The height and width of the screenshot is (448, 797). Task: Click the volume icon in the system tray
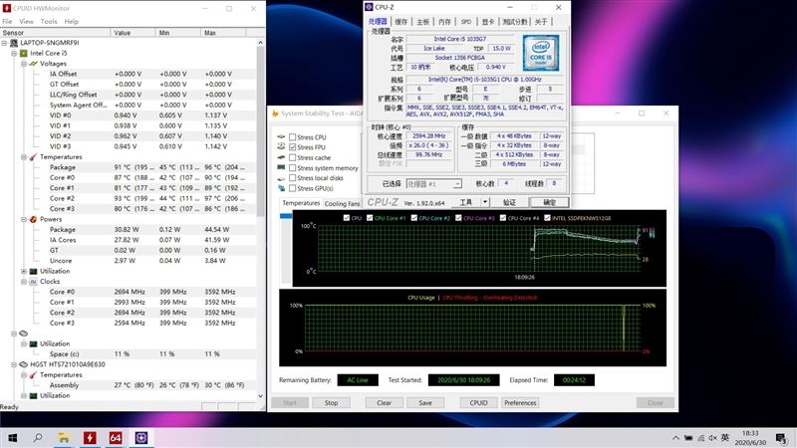pos(712,438)
